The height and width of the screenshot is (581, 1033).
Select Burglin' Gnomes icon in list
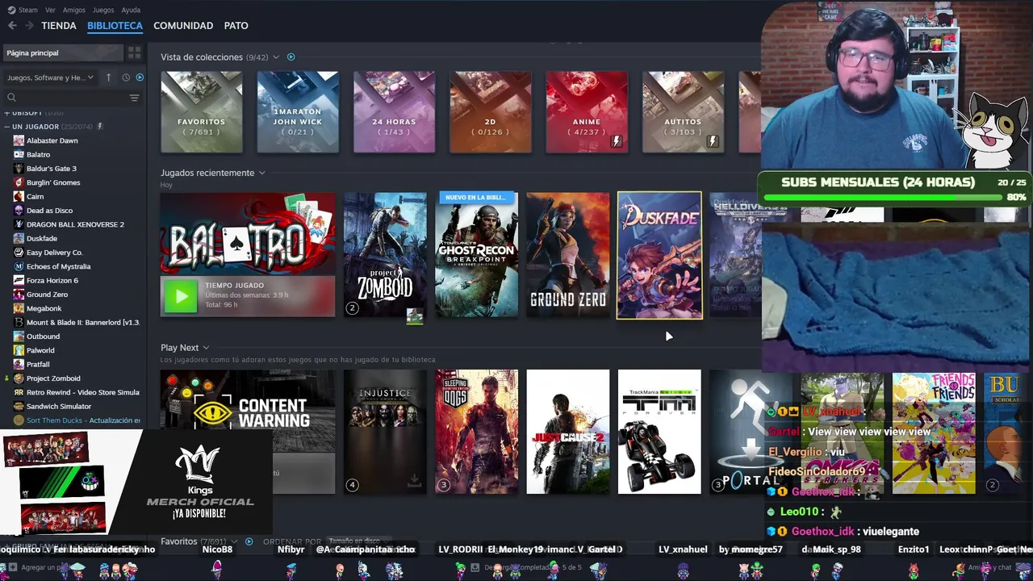point(19,182)
